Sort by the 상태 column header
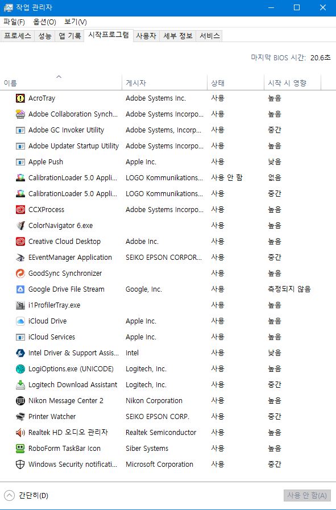The width and height of the screenshot is (336, 510). click(x=235, y=83)
